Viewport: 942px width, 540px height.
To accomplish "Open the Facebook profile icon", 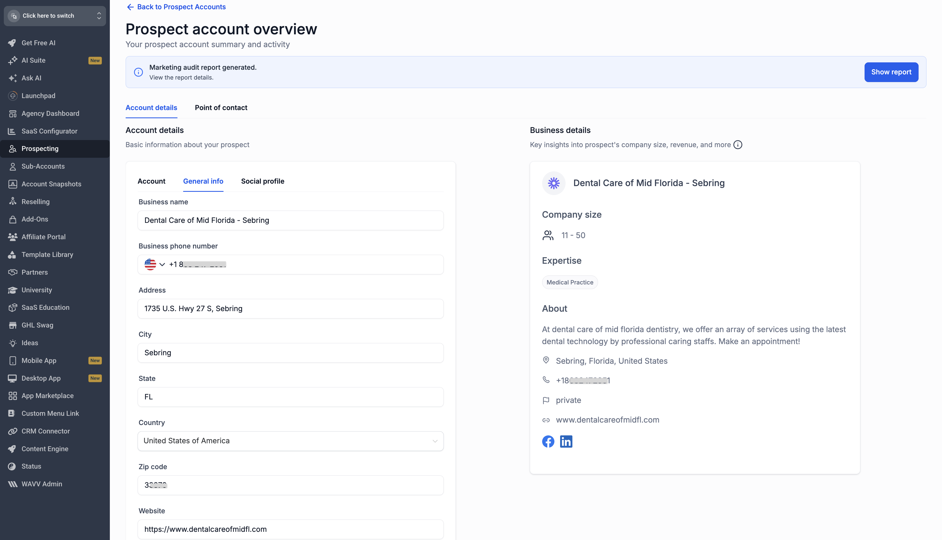I will tap(548, 441).
